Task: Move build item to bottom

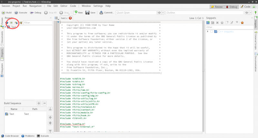Action: [x=50, y=131]
